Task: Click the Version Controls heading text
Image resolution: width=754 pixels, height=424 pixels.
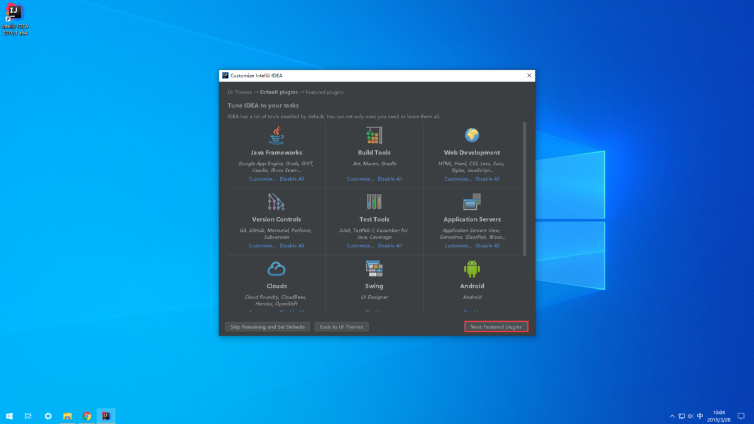Action: coord(276,219)
